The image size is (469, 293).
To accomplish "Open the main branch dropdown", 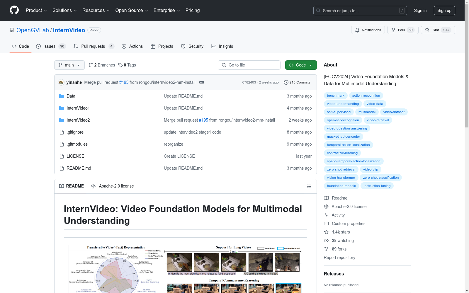I will tap(69, 65).
